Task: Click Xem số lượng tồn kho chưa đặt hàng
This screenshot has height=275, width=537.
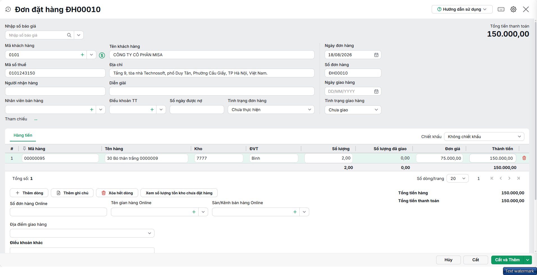Action: pos(179,193)
